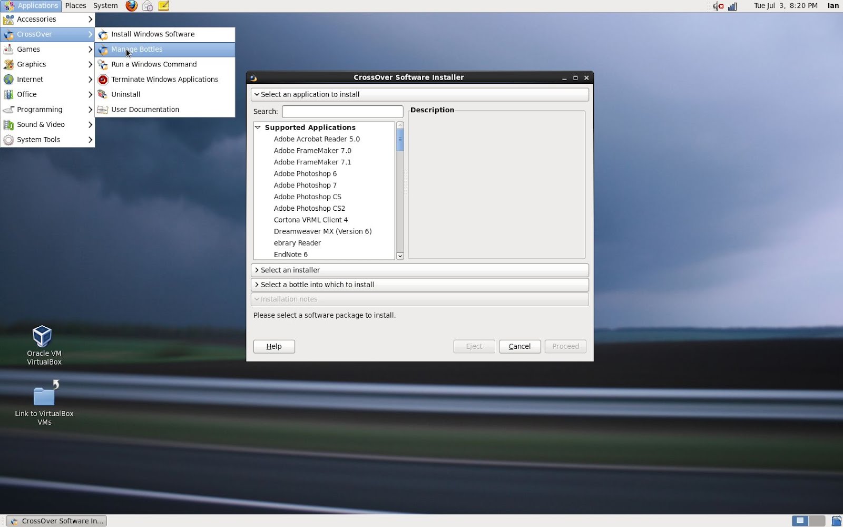Open Oracle VM VirtualBox desktop icon
843x527 pixels.
tap(42, 336)
